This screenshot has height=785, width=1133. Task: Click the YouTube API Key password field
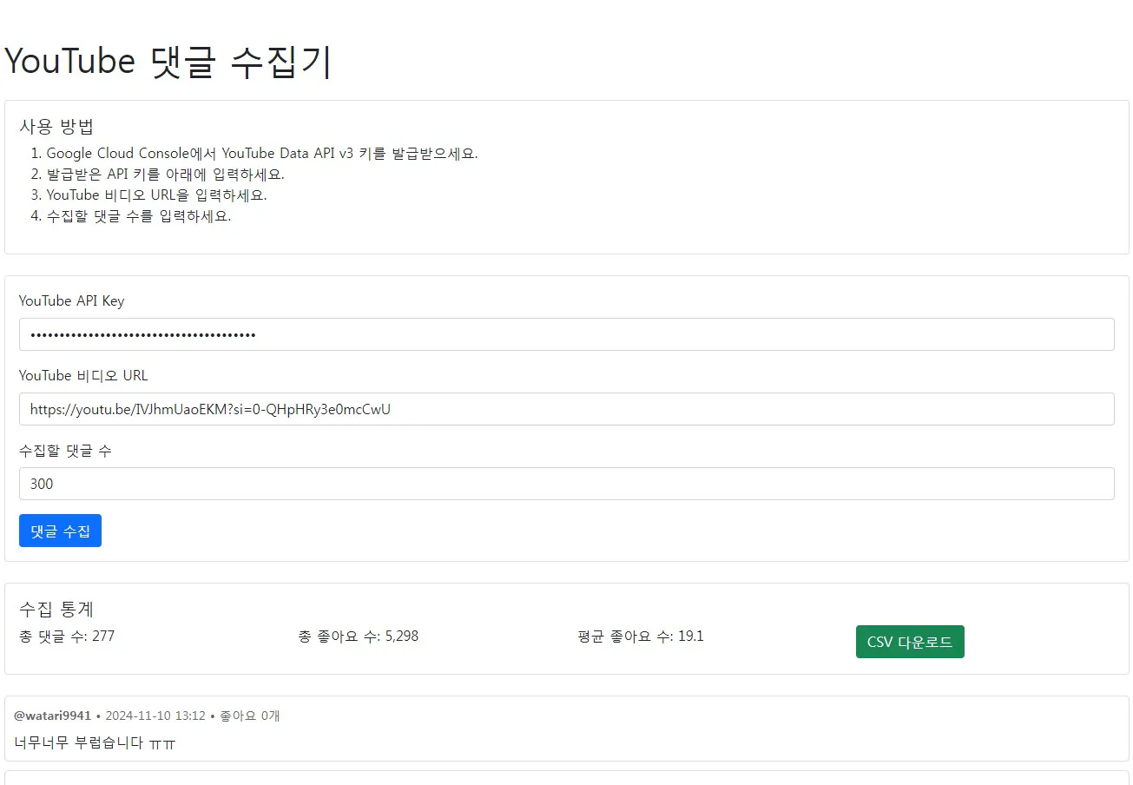566,334
